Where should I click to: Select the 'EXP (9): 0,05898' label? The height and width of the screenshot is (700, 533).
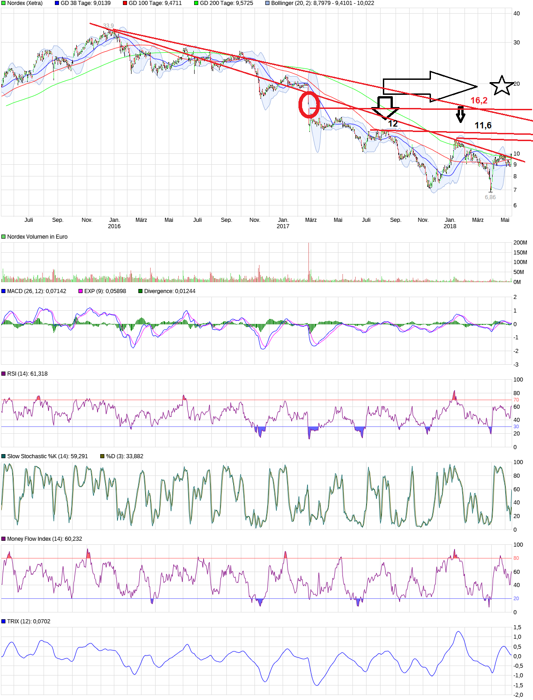[x=105, y=291]
